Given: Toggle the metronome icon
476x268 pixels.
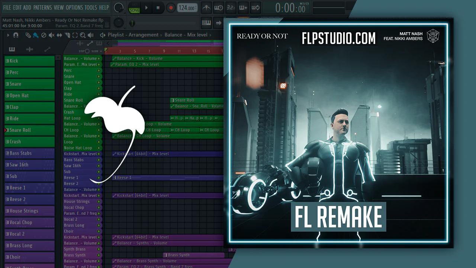Looking at the screenshot, I should click(206, 7).
